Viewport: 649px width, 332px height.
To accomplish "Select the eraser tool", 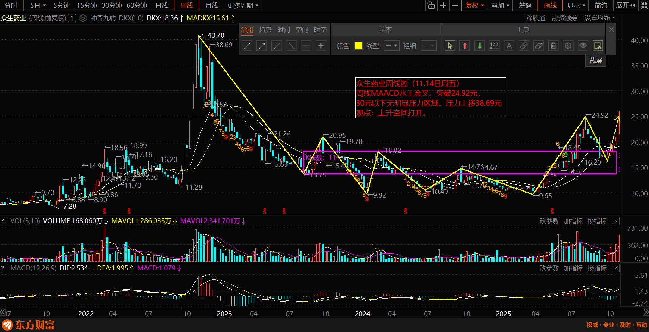I will (539, 46).
